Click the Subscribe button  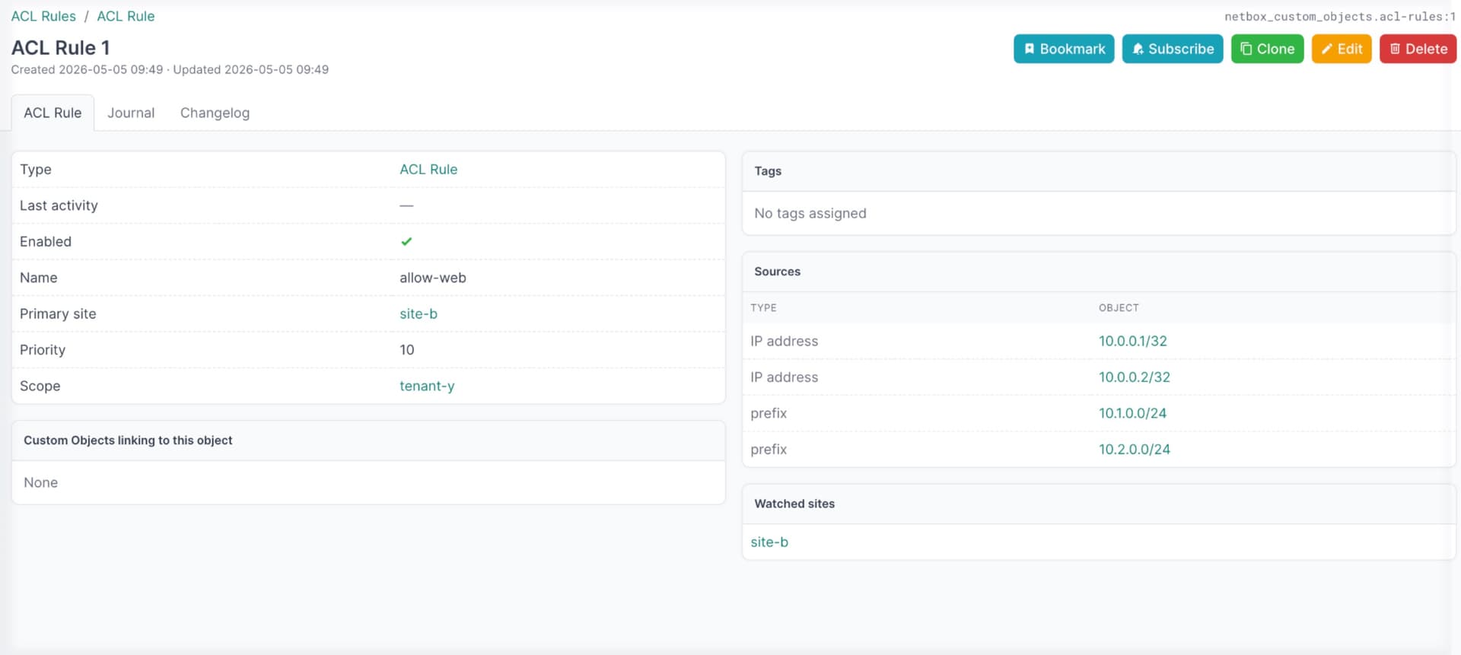(1172, 49)
